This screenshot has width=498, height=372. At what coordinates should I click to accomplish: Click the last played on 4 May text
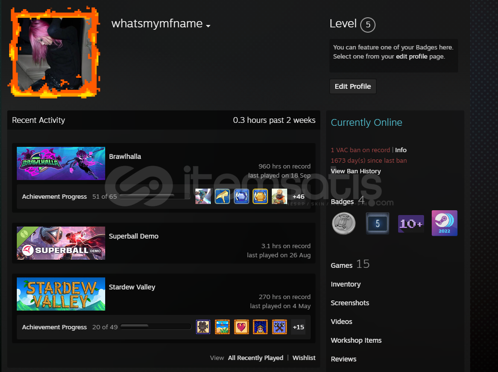tap(280, 306)
